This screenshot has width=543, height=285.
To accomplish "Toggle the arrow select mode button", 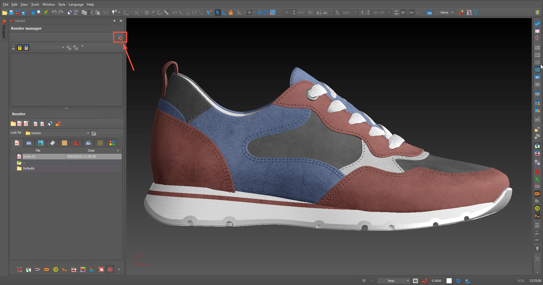I will pos(217,12).
